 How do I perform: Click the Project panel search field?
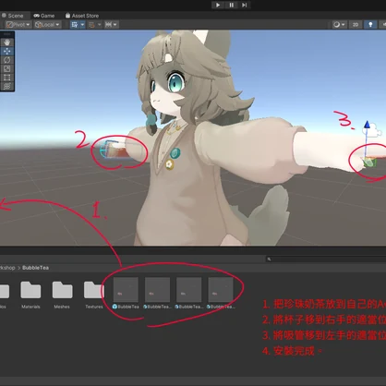326,259
